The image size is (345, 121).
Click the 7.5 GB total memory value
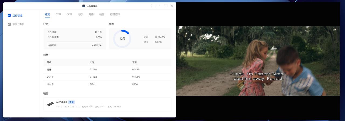tap(158, 42)
